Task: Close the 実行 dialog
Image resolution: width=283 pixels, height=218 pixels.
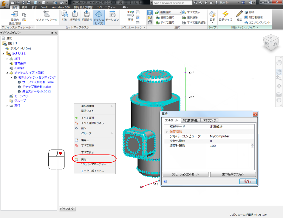Action: (x=255, y=114)
